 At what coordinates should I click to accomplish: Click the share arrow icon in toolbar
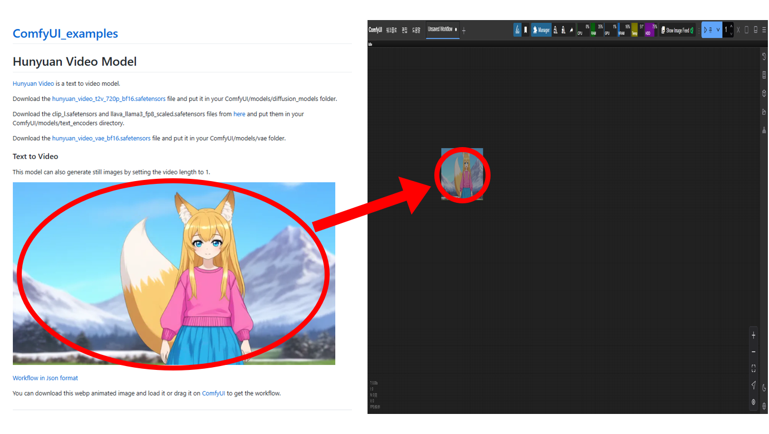(x=571, y=30)
